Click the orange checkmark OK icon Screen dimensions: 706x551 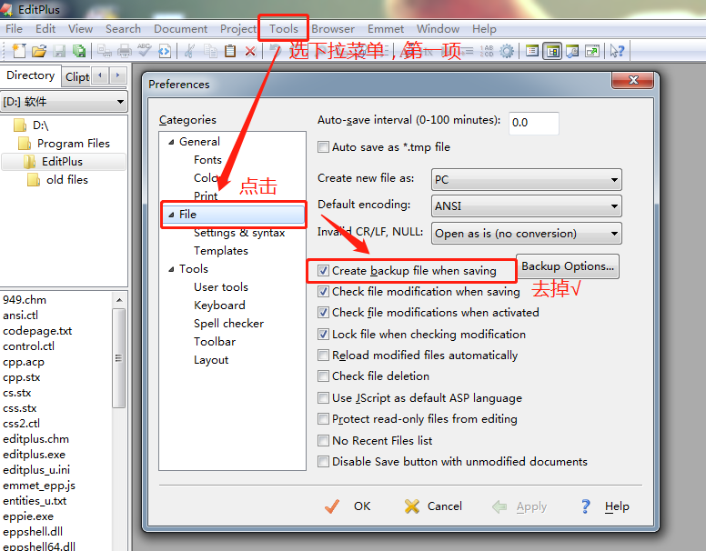[x=332, y=506]
